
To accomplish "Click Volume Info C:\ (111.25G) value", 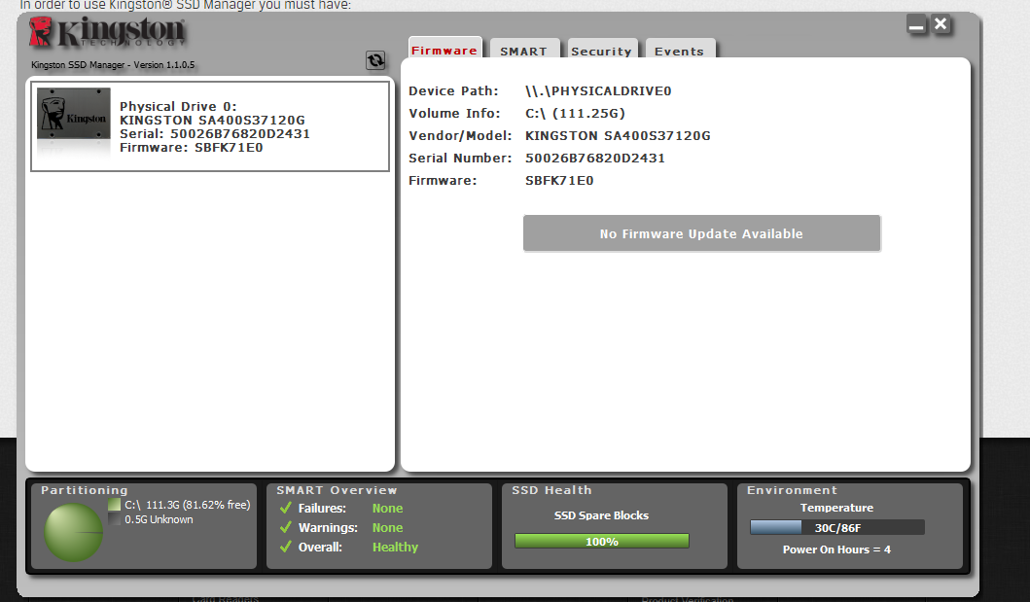I will pyautogui.click(x=575, y=113).
